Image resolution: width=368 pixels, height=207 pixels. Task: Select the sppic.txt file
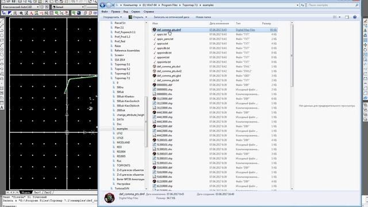(x=162, y=34)
